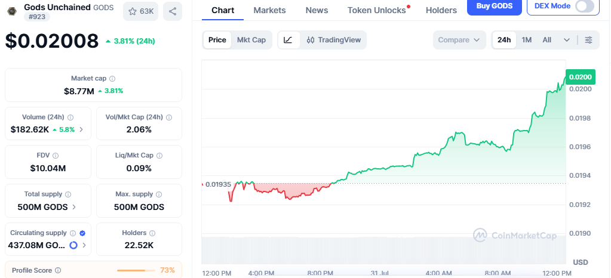Viewport: 611px width, 278px height.
Task: Toggle DEX Mode switch
Action: click(585, 6)
